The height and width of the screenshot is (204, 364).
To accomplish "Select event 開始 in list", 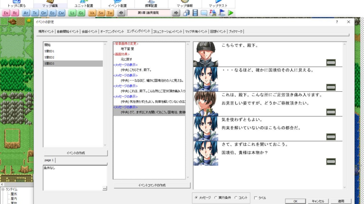I will click(73, 45).
